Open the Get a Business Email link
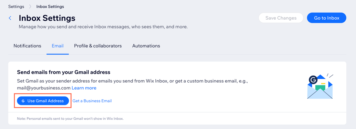Viewport: 356px width, 129px height. [92, 101]
